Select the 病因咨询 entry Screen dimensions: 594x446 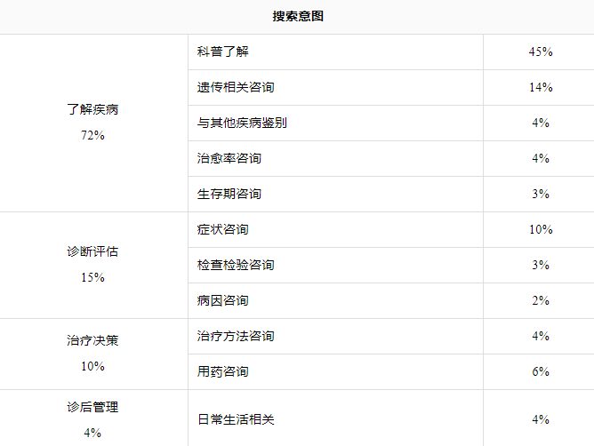[x=222, y=300]
